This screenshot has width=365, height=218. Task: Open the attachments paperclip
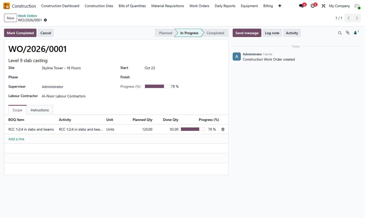348,33
